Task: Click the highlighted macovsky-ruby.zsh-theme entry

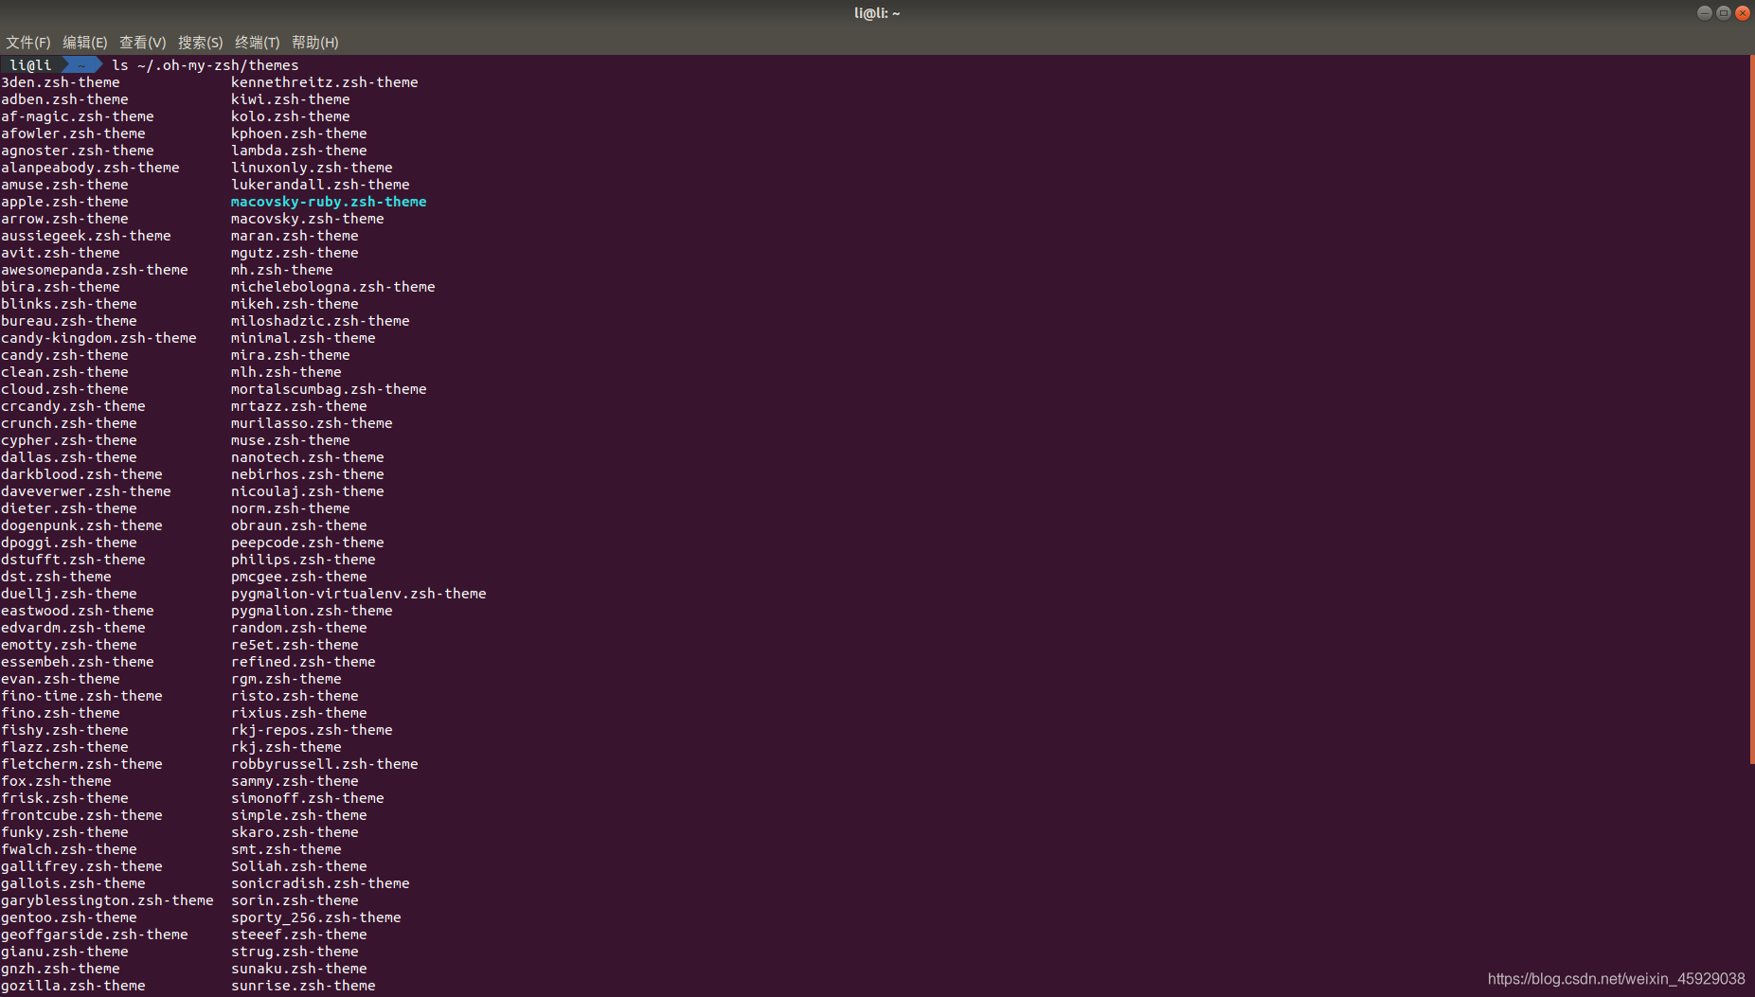Action: point(329,202)
